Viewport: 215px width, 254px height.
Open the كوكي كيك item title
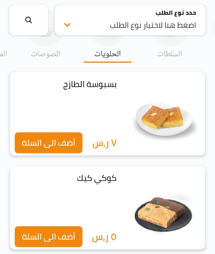97,179
